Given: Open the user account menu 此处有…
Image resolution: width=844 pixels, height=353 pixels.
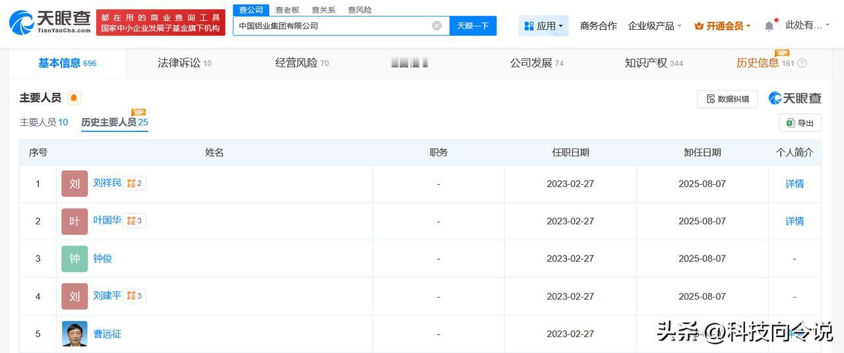Looking at the screenshot, I should pyautogui.click(x=808, y=26).
